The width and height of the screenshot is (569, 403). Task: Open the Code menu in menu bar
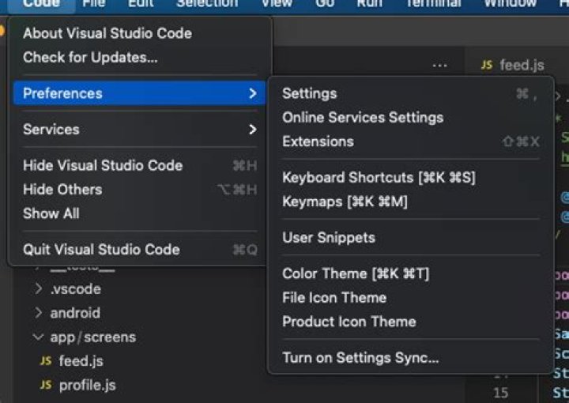[x=41, y=4]
